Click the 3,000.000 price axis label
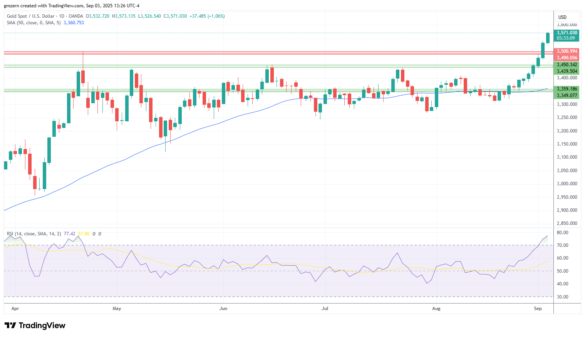The width and height of the screenshot is (585, 337). (567, 184)
